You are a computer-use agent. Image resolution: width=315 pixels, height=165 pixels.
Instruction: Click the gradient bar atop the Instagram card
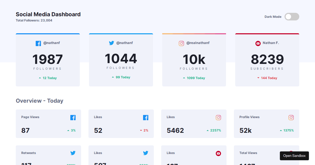(194, 34)
